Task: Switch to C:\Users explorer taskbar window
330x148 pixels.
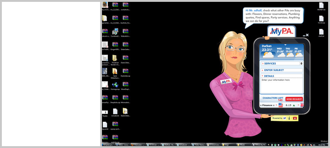Action: click(214, 145)
